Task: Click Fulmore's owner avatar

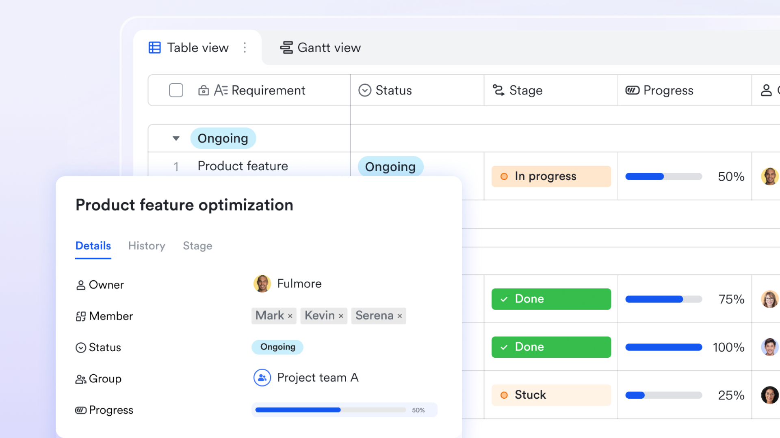Action: pyautogui.click(x=262, y=284)
